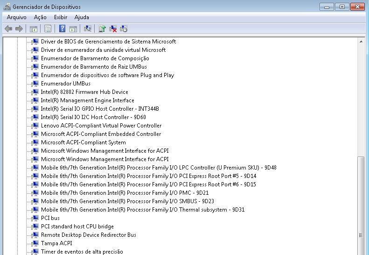
Task: Click the blue Help question mark icon
Action: pyautogui.click(x=62, y=29)
